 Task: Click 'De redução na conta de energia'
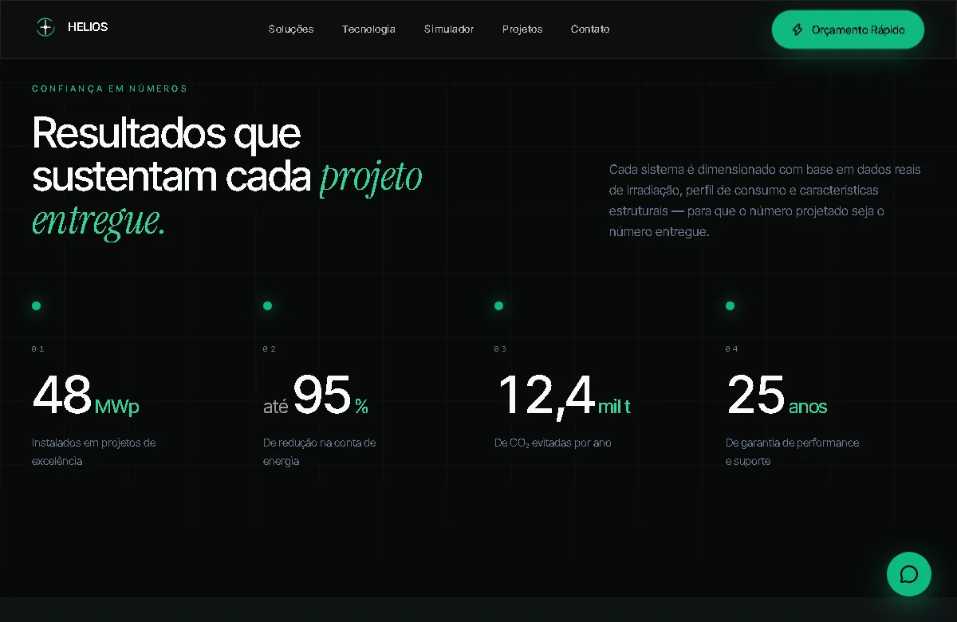[319, 451]
